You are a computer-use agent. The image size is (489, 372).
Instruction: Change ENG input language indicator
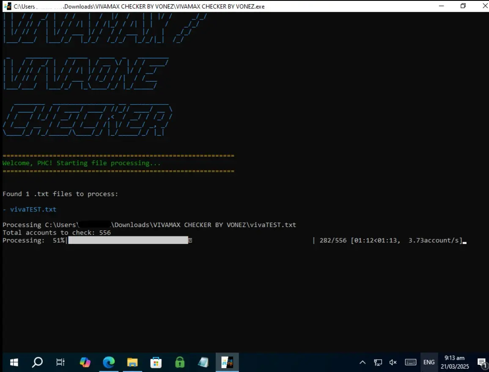click(x=429, y=362)
